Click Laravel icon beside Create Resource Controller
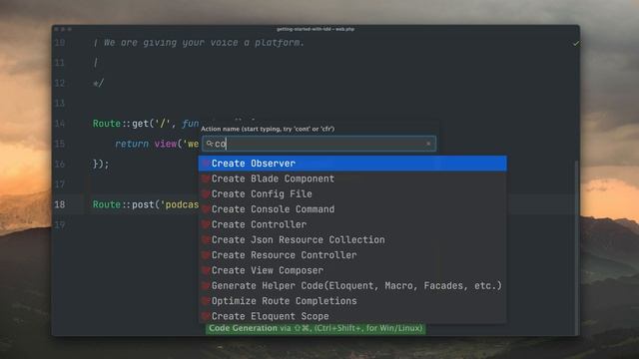This screenshot has width=639, height=359. click(x=206, y=255)
